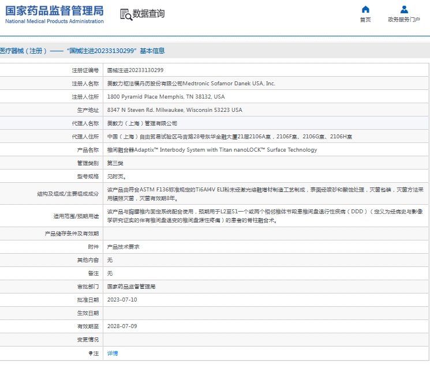Select intended use text mentioning DDD
430x365 pixels.
pos(265,216)
